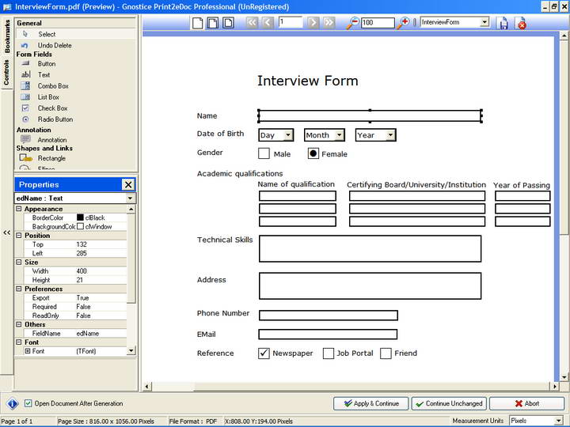The height and width of the screenshot is (427, 570).
Task: Check the Job Portal checkbox
Action: (329, 353)
